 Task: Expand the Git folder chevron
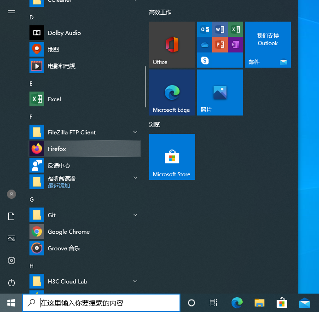135,215
